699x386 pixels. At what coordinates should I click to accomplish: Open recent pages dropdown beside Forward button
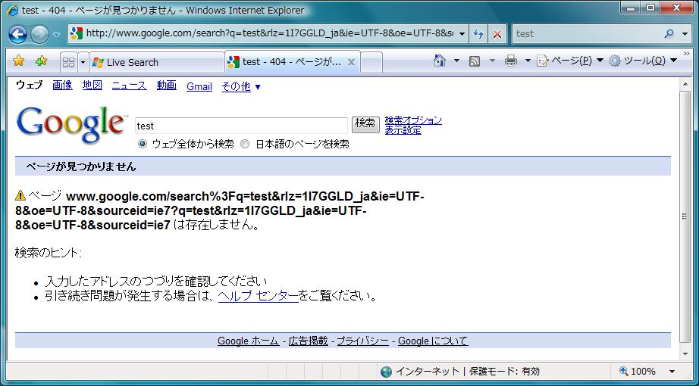(x=56, y=35)
